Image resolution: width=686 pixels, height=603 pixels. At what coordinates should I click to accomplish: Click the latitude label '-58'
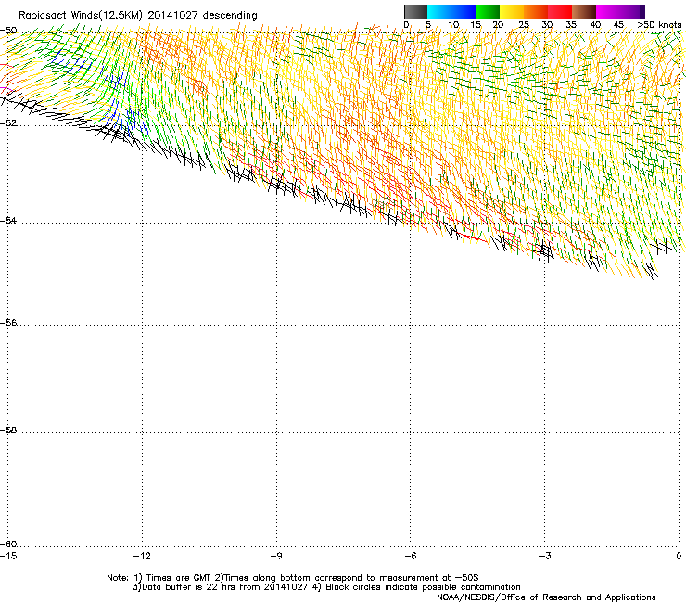click(x=8, y=430)
